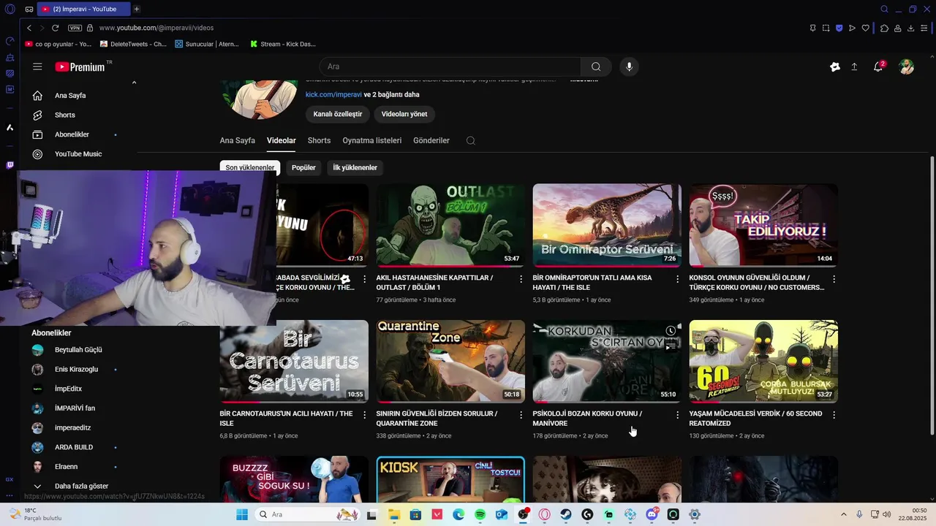Open the sparkle icon in the YouTube header
Screen dimensions: 936x526
tap(835, 66)
